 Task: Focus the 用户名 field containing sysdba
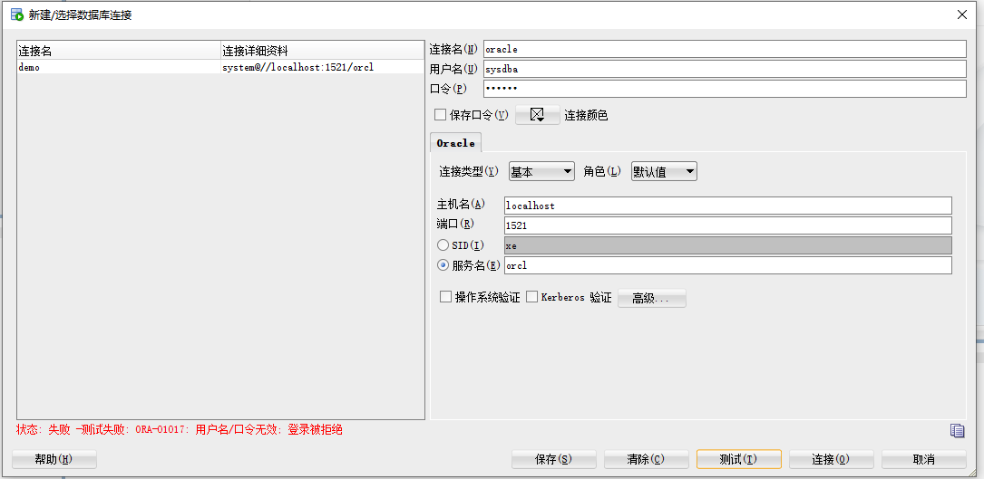tap(725, 68)
